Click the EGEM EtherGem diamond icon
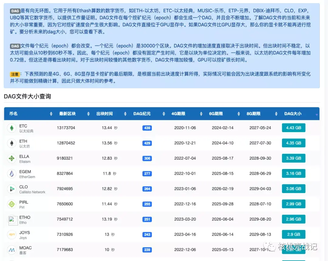328x261 pixels. 12,173
